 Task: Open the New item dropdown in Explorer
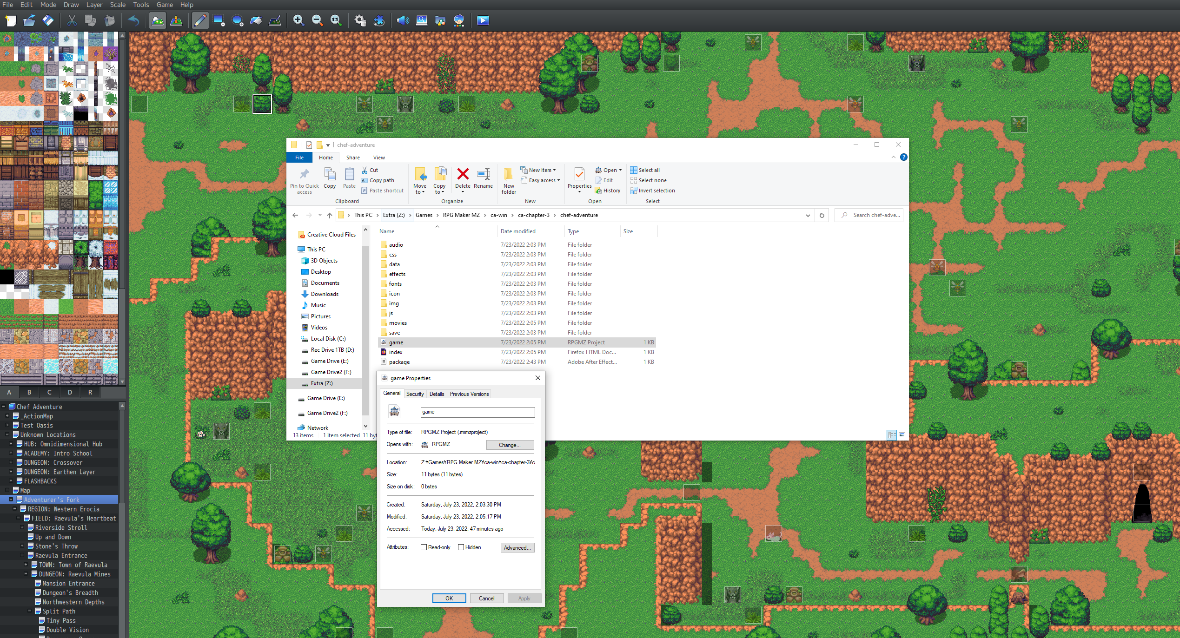(x=538, y=170)
